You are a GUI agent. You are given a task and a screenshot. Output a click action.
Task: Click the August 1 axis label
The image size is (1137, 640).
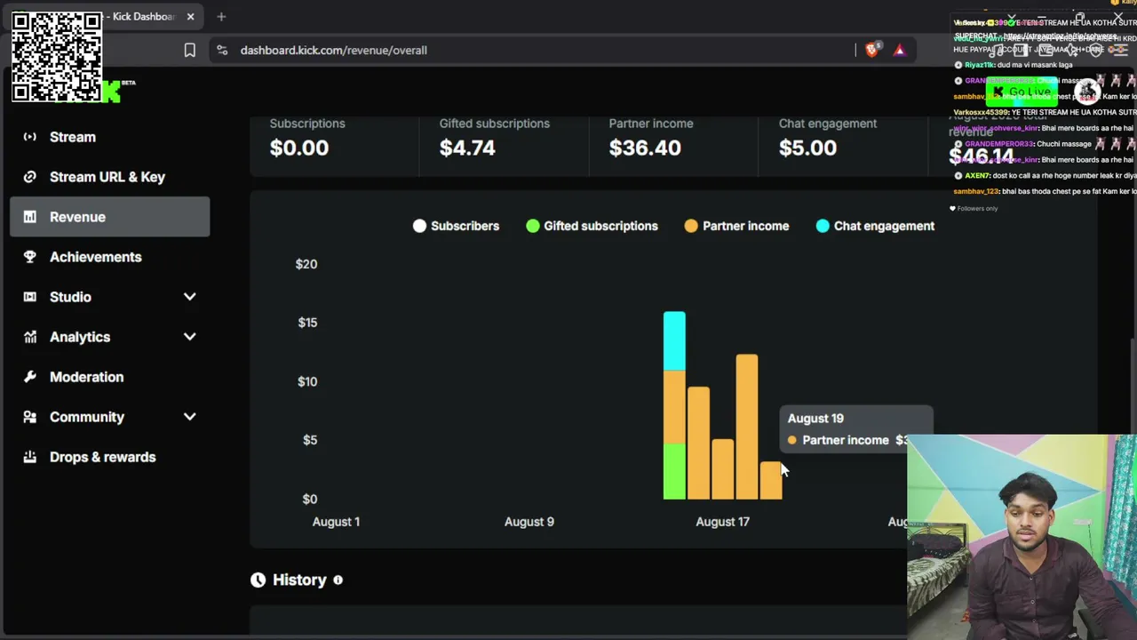click(336, 522)
